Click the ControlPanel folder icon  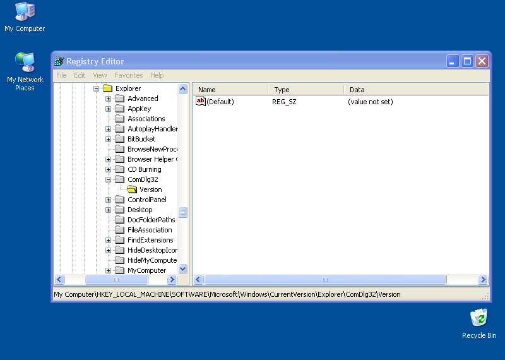click(x=120, y=200)
